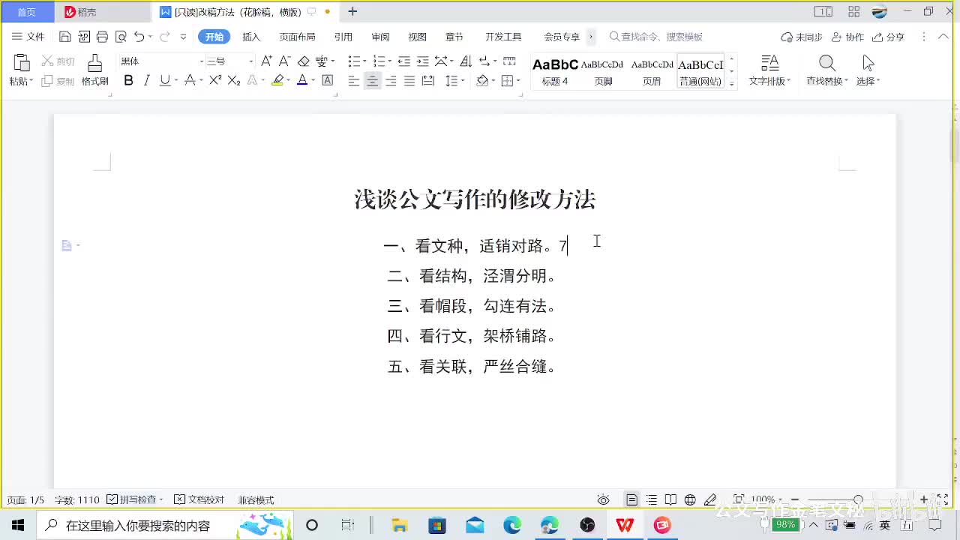This screenshot has width=960, height=540.
Task: Open the 审阅 (Review) tab
Action: coord(380,37)
